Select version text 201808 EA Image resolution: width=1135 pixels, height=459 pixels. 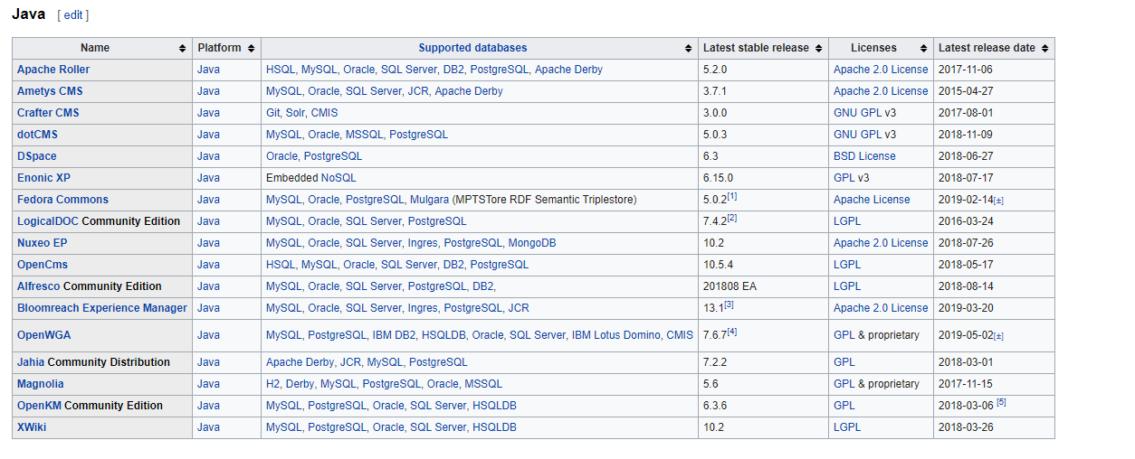tap(730, 286)
